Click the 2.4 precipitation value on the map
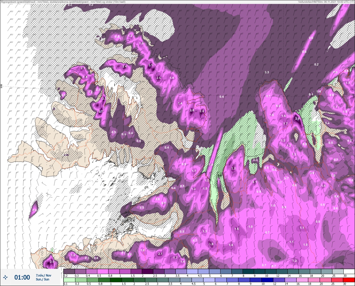Image resolution: width=355 pixels, height=286 pixels. pos(125,66)
